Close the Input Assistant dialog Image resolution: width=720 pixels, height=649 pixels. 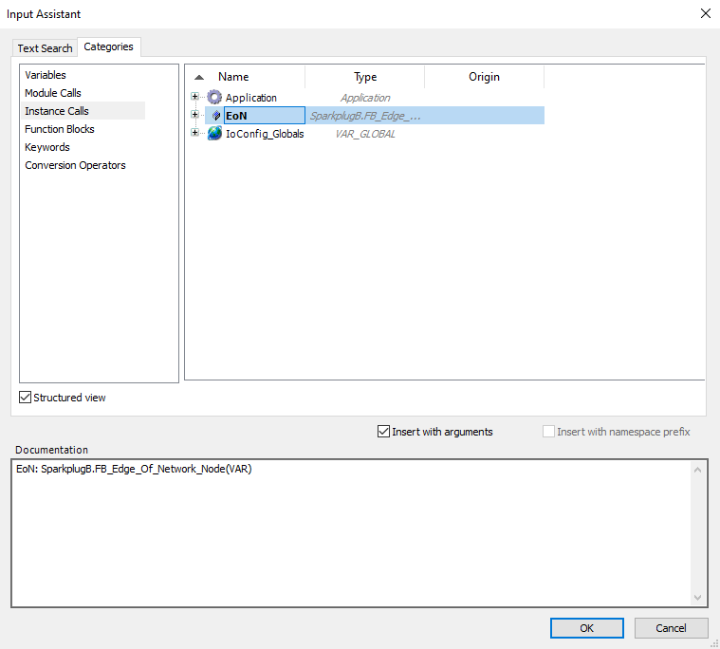(x=705, y=13)
